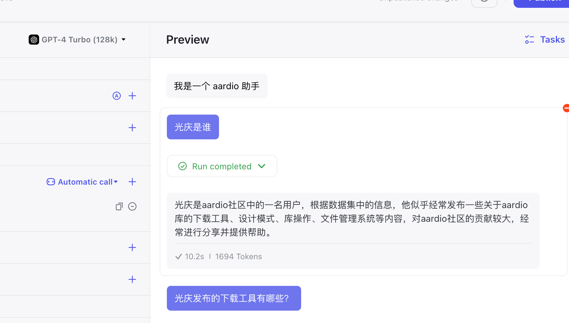Click the OpenAI logo icon beside GPT-4 Turbo
This screenshot has height=323, width=569.
pyautogui.click(x=34, y=40)
